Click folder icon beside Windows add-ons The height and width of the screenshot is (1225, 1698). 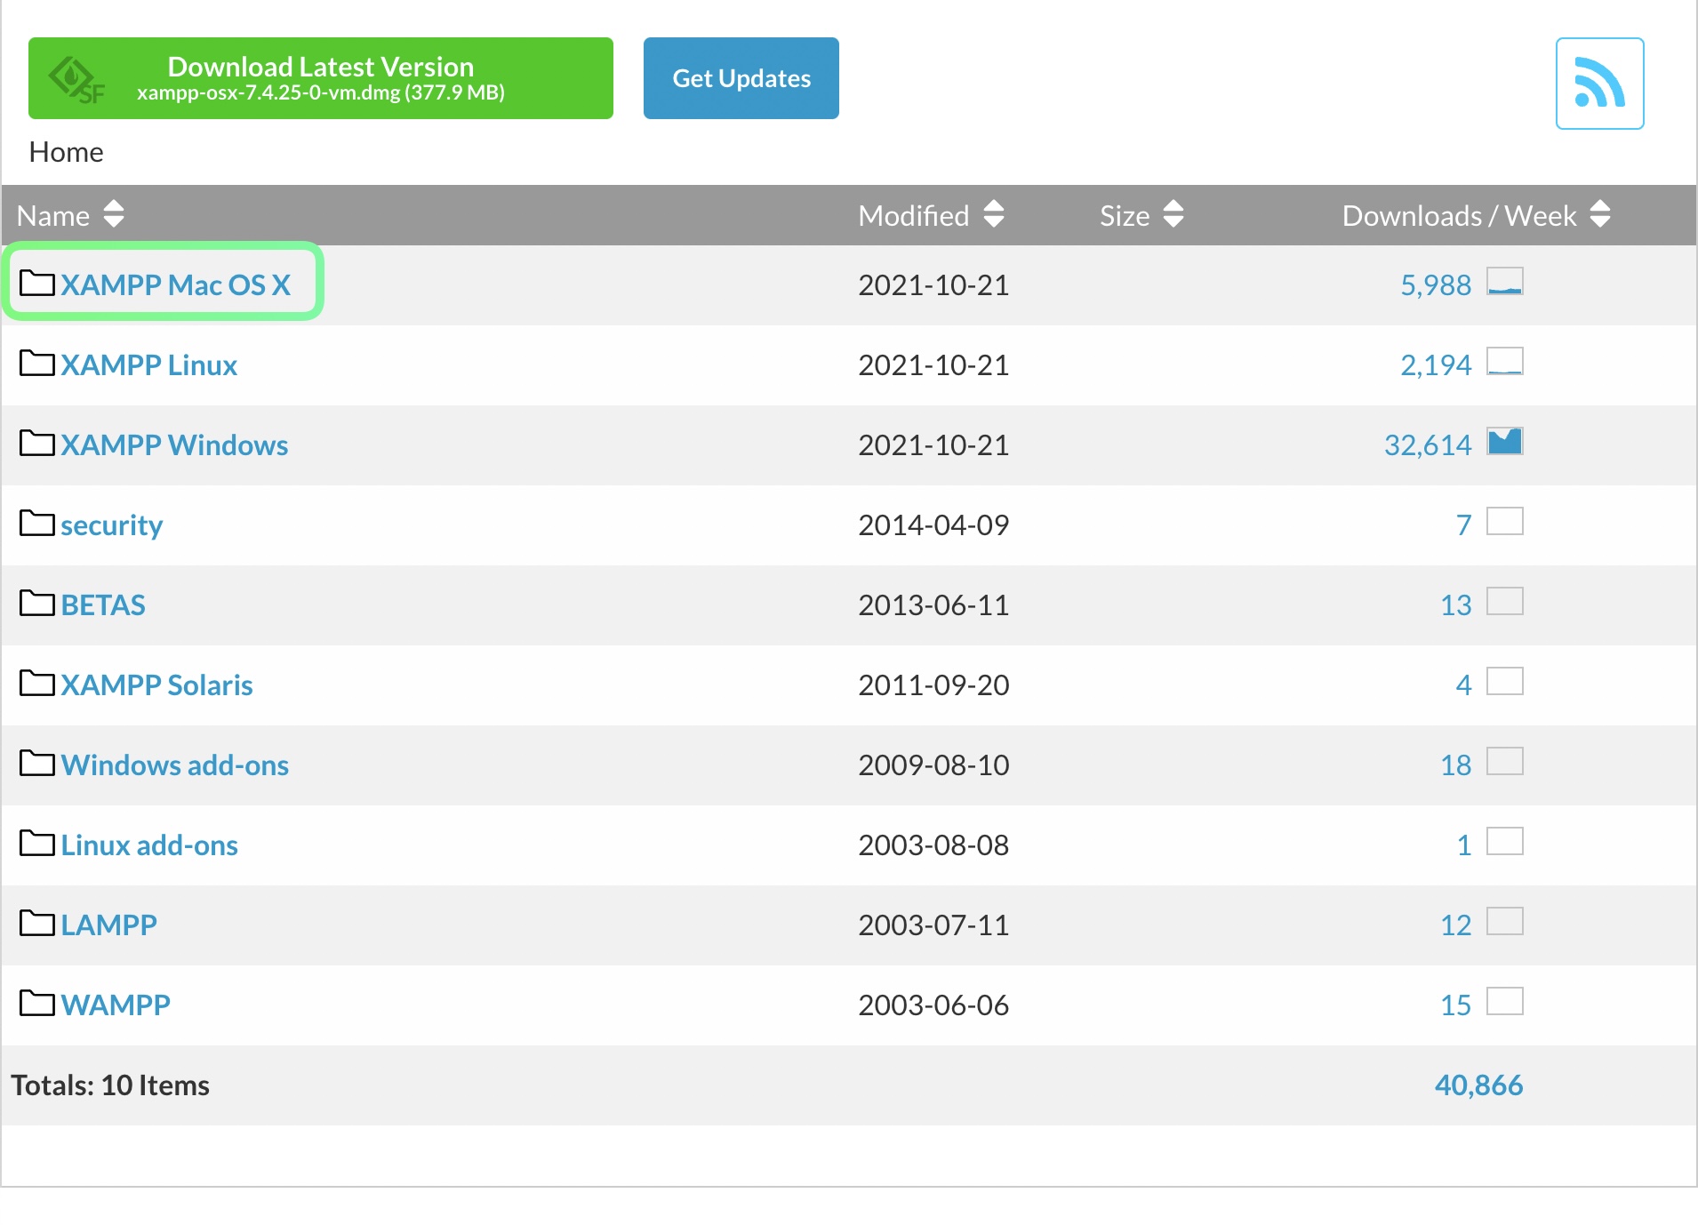[37, 763]
